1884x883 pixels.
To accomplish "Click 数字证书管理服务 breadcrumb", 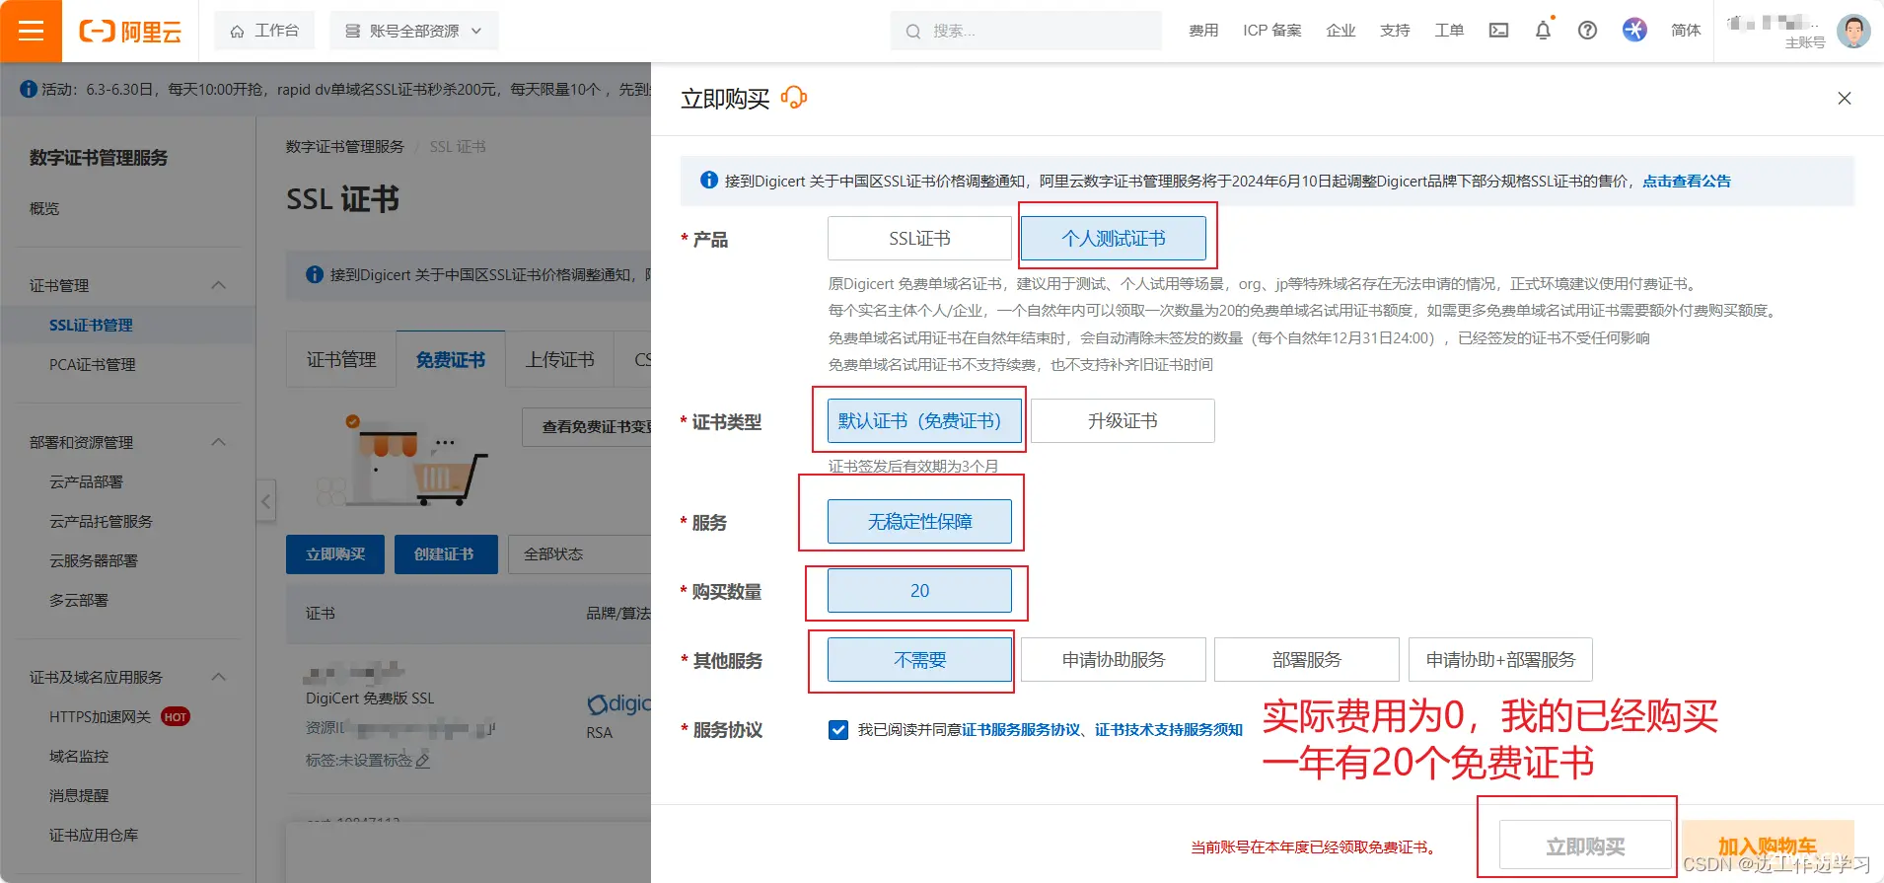I will (345, 146).
